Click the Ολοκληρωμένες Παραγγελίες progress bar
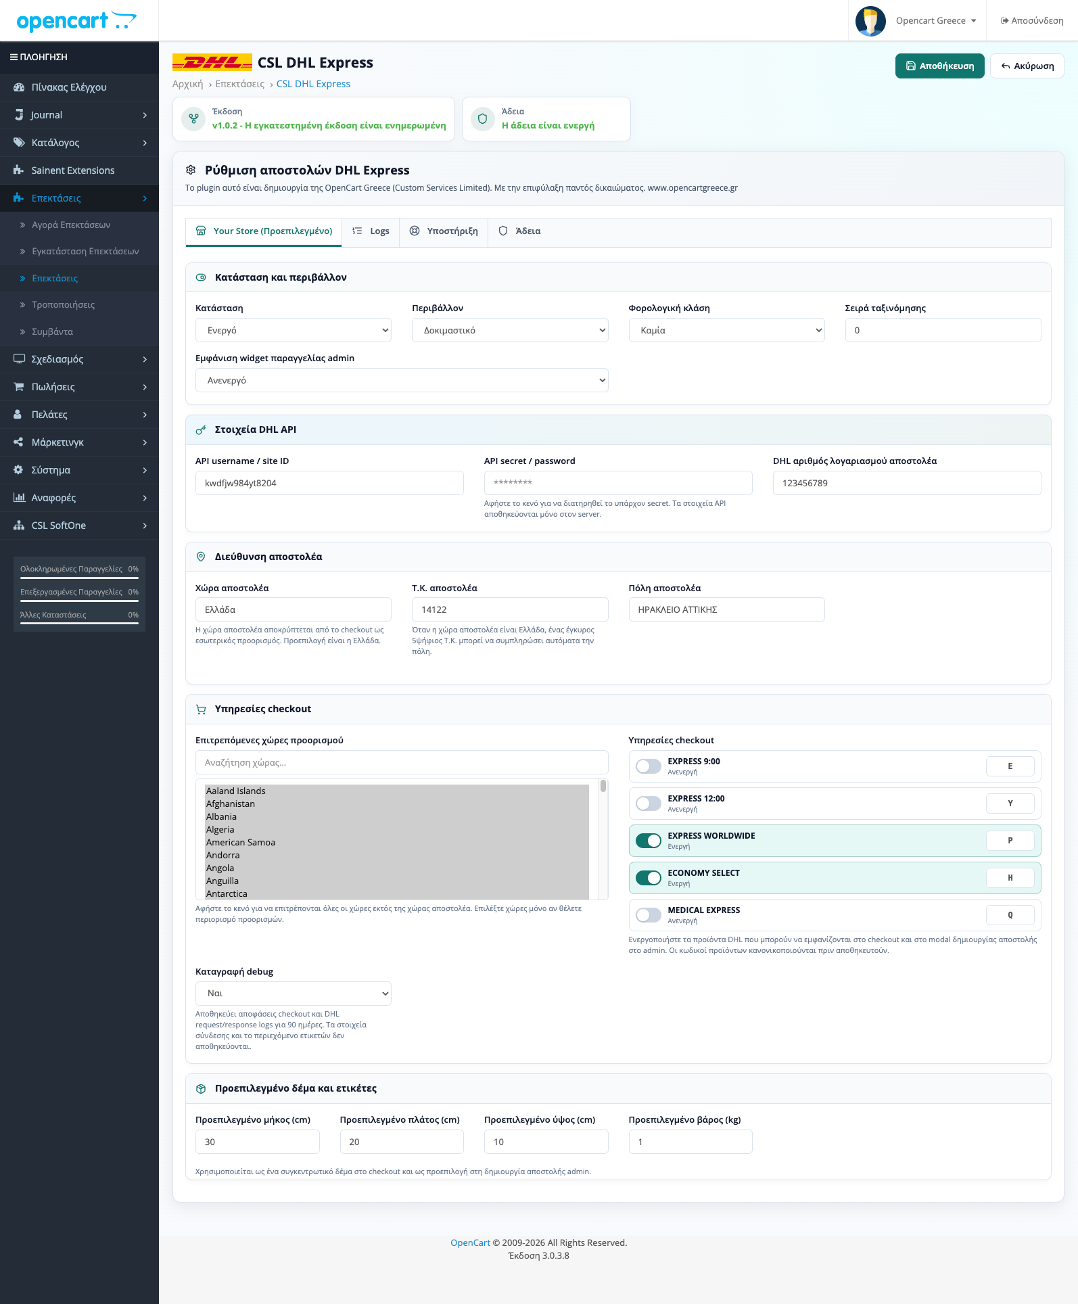 coord(79,578)
